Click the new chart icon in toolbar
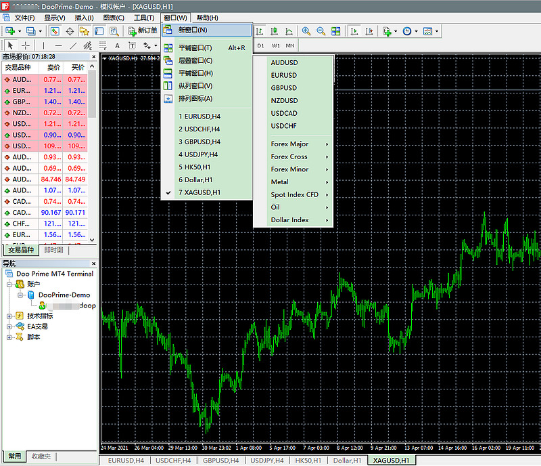The image size is (541, 466). click(x=10, y=31)
